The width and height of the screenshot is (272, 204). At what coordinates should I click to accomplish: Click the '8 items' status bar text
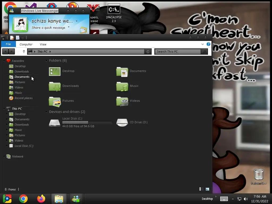click(10, 189)
